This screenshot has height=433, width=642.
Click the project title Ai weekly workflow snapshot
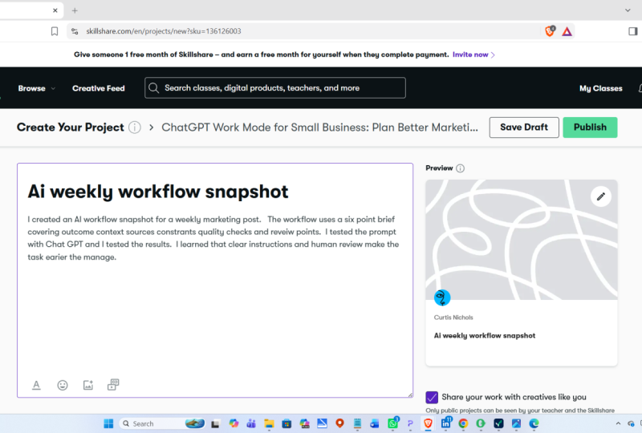coord(158,192)
